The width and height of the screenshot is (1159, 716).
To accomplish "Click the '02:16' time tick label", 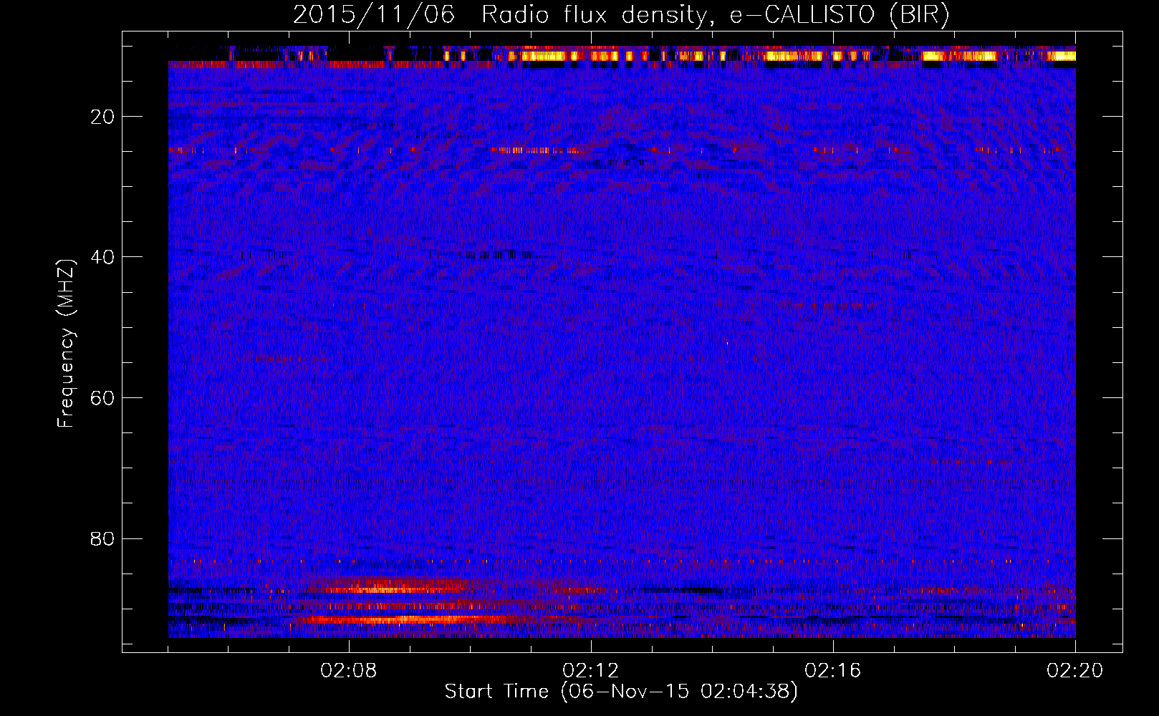I will (833, 671).
